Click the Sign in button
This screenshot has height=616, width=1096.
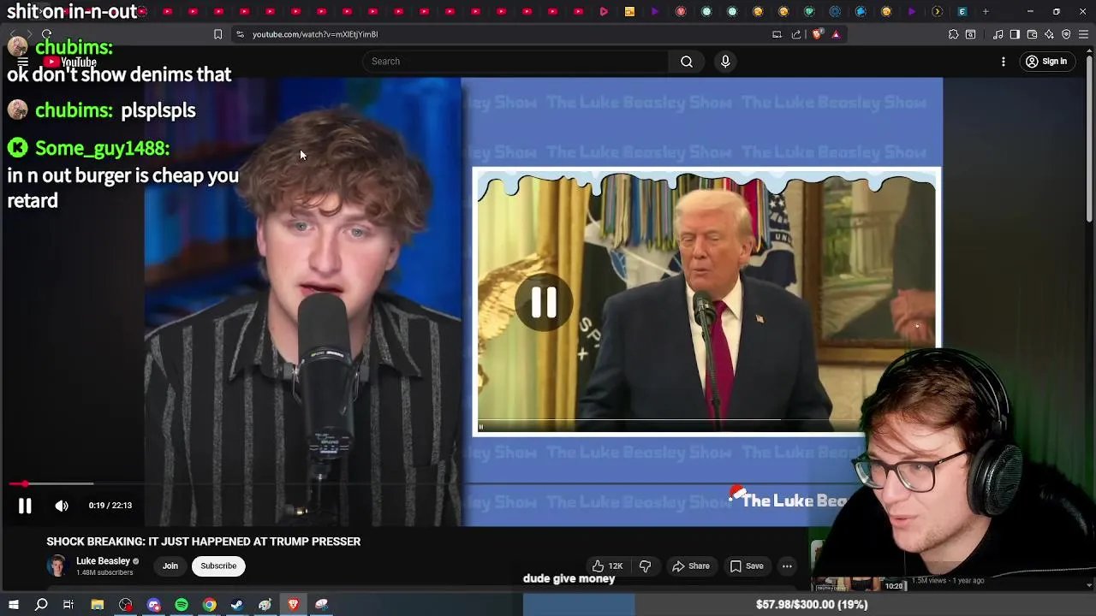click(x=1046, y=62)
